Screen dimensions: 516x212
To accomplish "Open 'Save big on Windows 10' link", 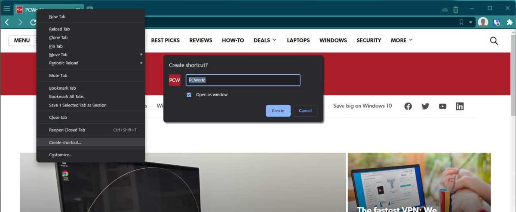I will click(x=362, y=106).
